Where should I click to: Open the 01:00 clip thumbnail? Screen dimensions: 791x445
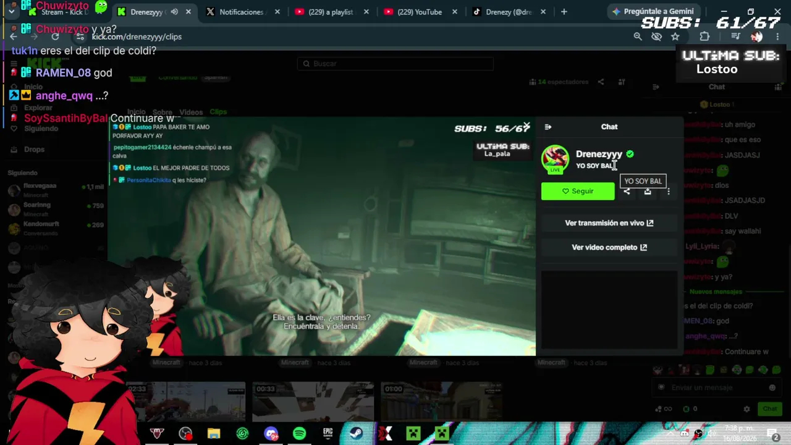(x=441, y=402)
